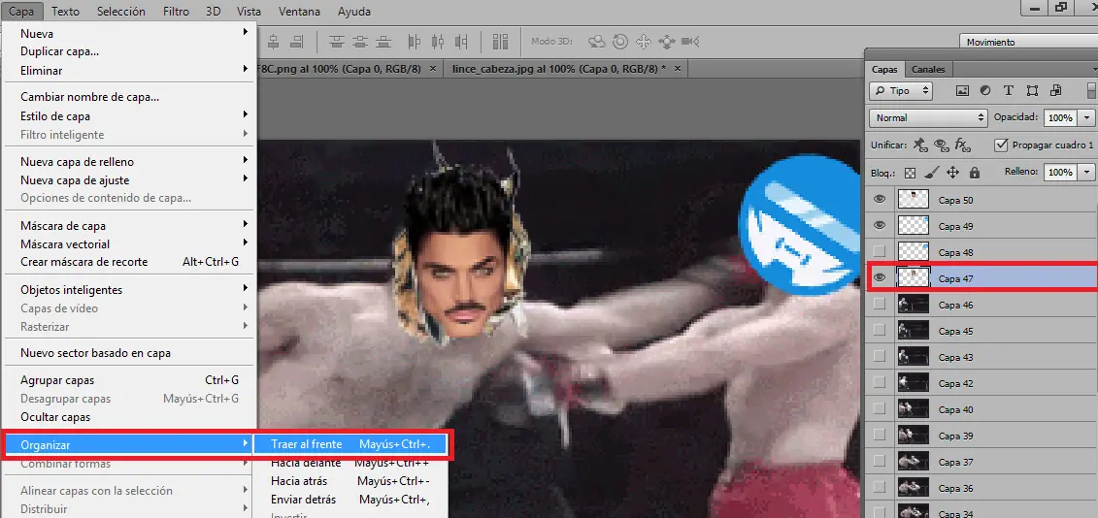Hide layer Capa 47 with eye icon
This screenshot has height=518, width=1098.
click(881, 277)
